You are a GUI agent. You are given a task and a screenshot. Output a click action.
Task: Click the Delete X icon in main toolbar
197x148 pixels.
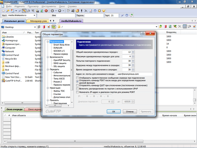click(86, 11)
